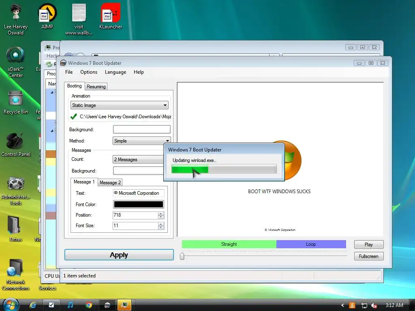Open the Extras desktop folder icon
Screen dimensions: 415x311
pyautogui.click(x=16, y=229)
